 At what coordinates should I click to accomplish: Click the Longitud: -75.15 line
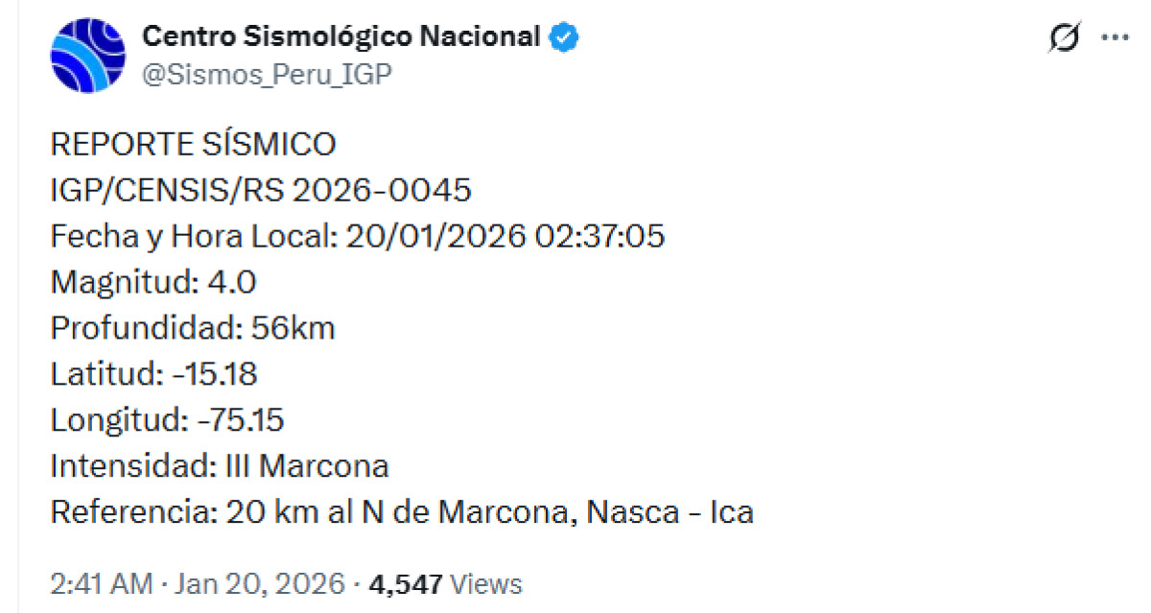point(167,420)
